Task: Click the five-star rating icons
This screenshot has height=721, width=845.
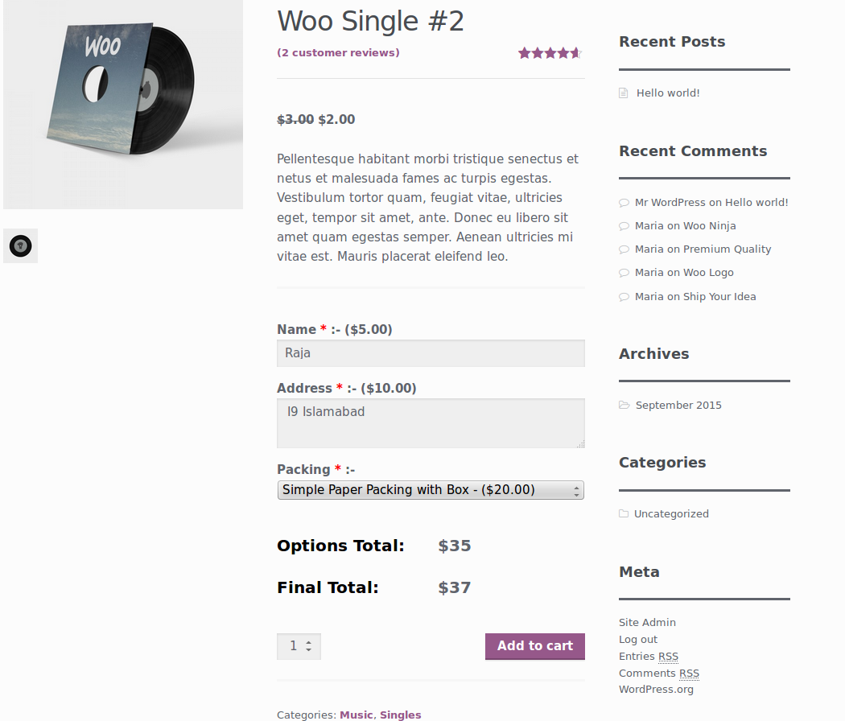Action: click(x=550, y=53)
